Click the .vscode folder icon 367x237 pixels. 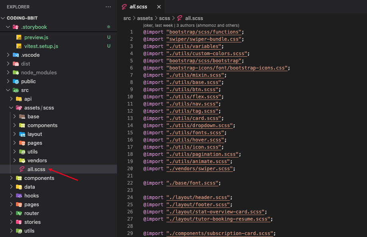coord(16,55)
